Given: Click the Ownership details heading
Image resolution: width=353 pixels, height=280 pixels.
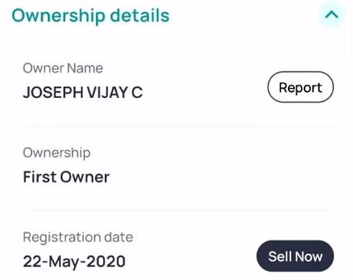Looking at the screenshot, I should pos(91,16).
